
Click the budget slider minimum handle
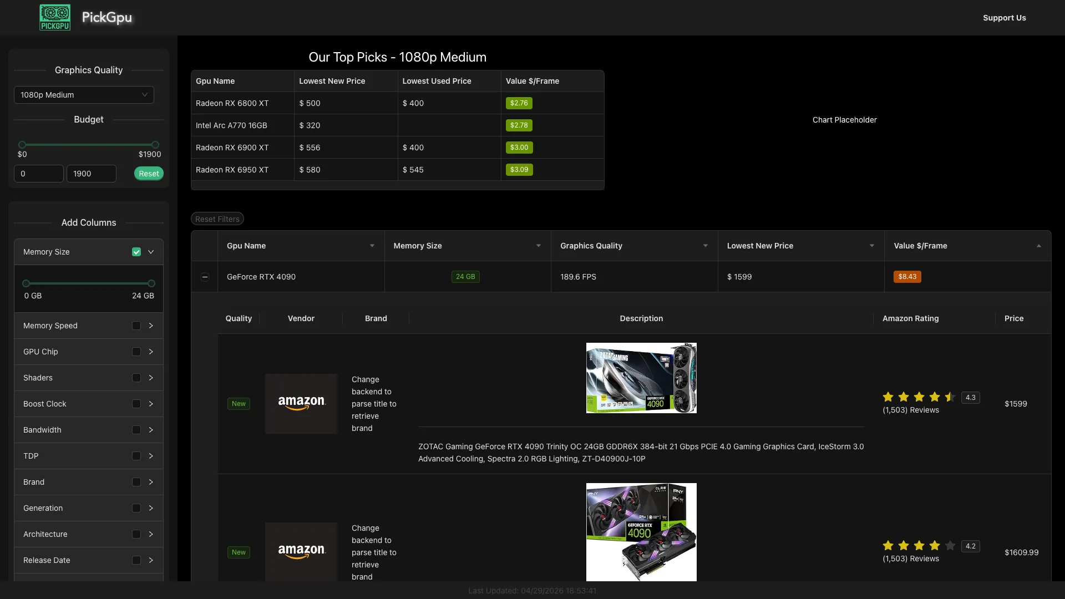[22, 145]
